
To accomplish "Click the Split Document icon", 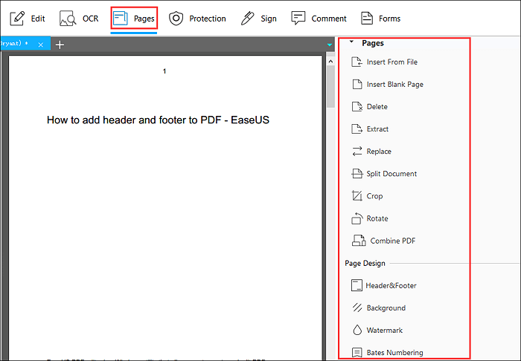I will pos(357,173).
